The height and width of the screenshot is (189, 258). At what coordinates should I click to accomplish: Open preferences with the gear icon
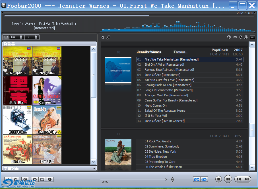tap(35, 179)
